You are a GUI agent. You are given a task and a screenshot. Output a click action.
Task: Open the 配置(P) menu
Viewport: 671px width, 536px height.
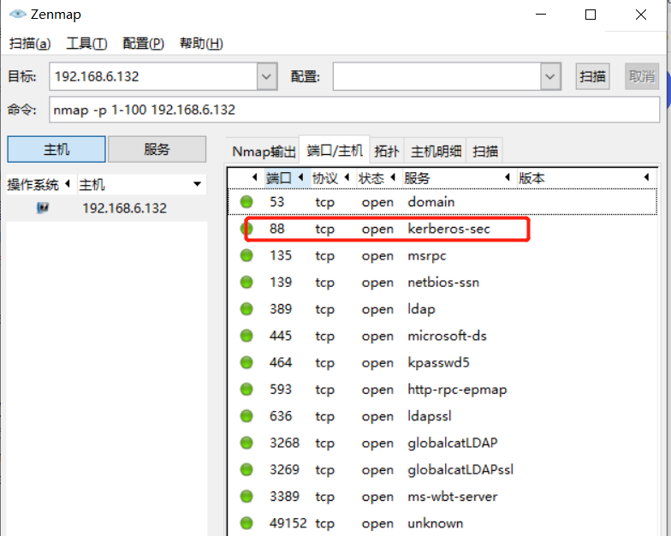point(144,43)
